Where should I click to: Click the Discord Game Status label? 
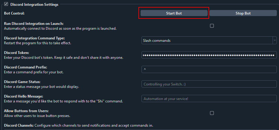click(x=22, y=82)
